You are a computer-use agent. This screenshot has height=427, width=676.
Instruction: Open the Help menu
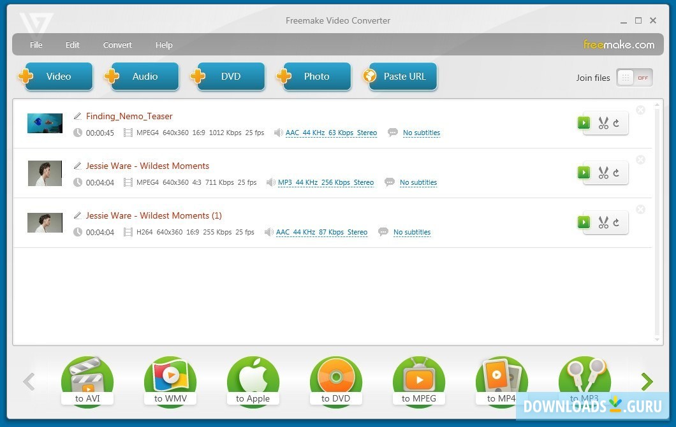pyautogui.click(x=164, y=45)
